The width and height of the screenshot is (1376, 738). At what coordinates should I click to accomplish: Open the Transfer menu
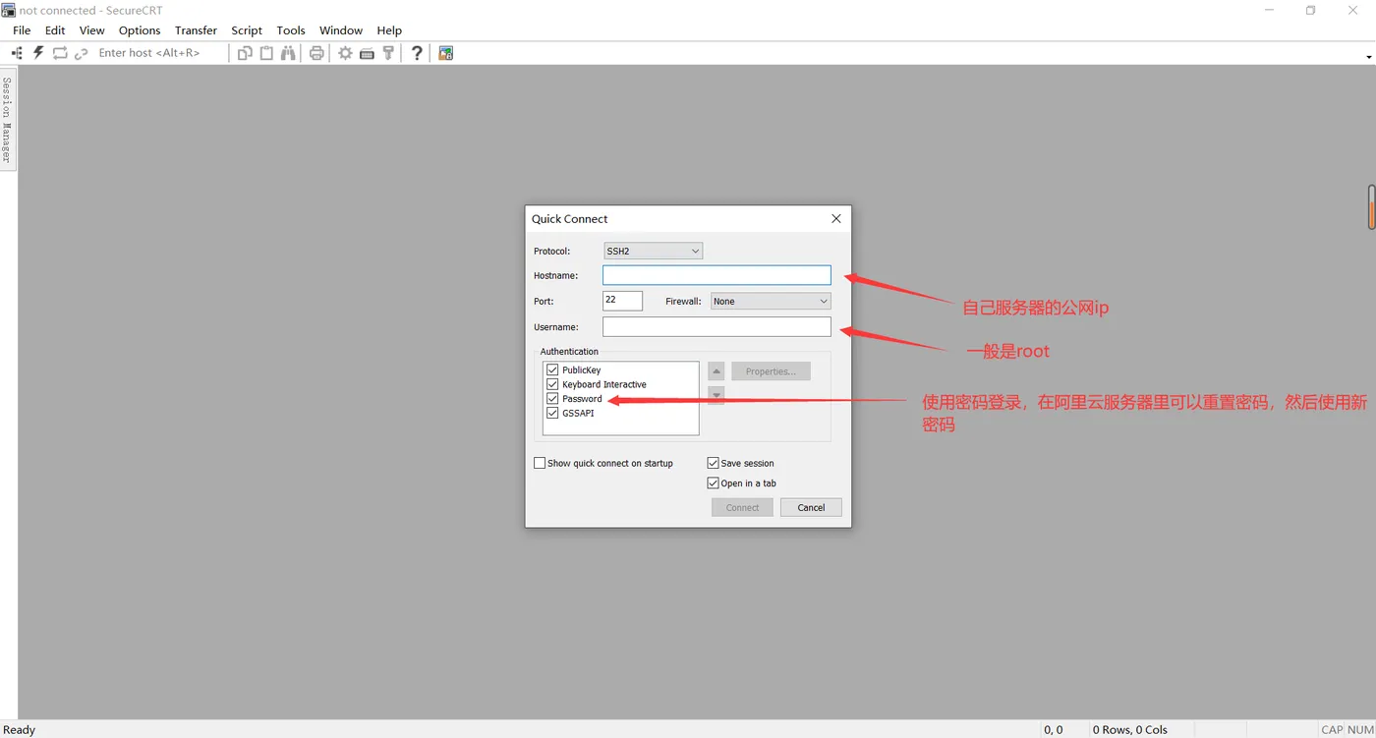[x=196, y=30]
